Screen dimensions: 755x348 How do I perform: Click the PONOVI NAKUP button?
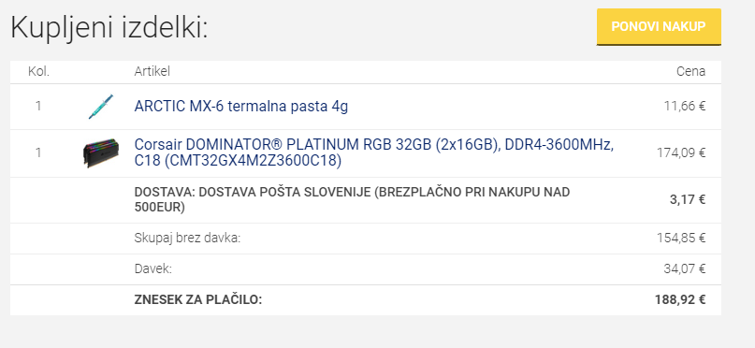(x=659, y=26)
